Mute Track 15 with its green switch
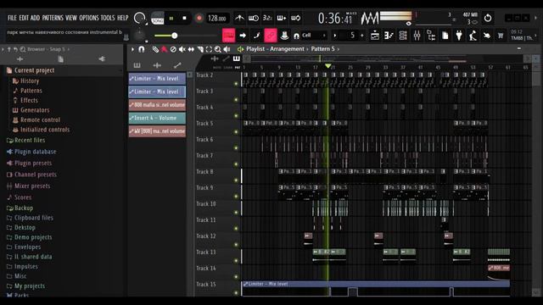The image size is (543, 305). [x=236, y=292]
